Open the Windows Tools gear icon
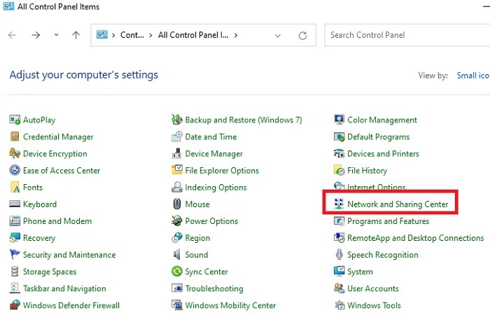Image resolution: width=490 pixels, height=315 pixels. coord(339,305)
